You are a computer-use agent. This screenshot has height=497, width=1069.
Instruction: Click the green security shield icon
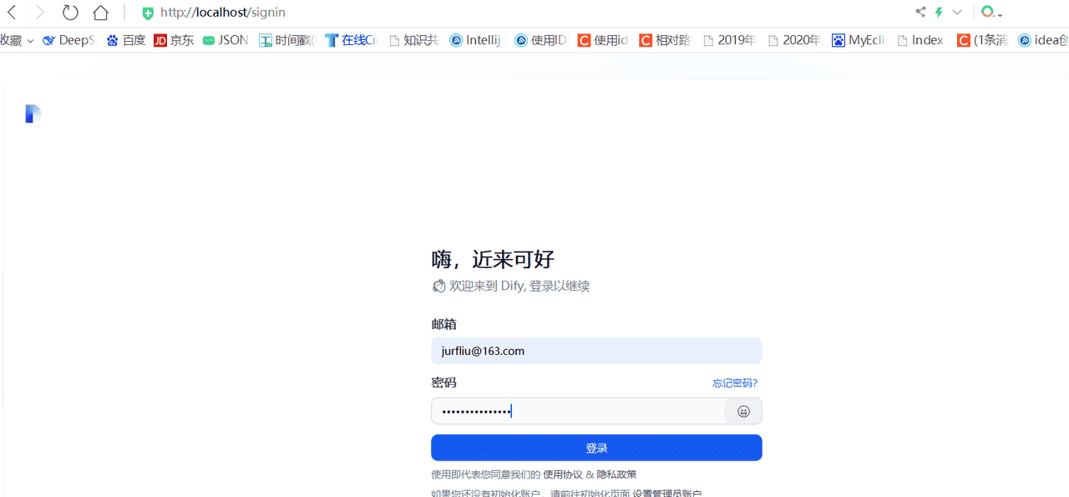point(148,13)
